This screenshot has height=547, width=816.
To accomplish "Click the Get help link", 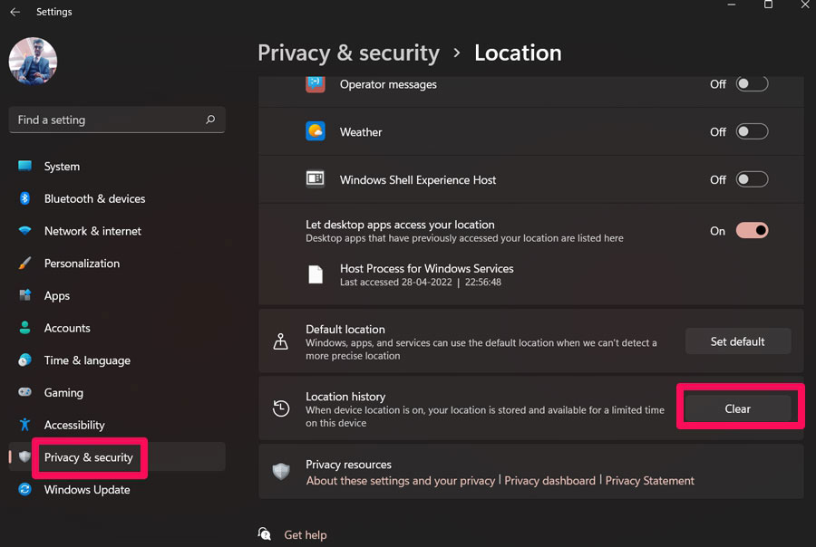I will (306, 535).
